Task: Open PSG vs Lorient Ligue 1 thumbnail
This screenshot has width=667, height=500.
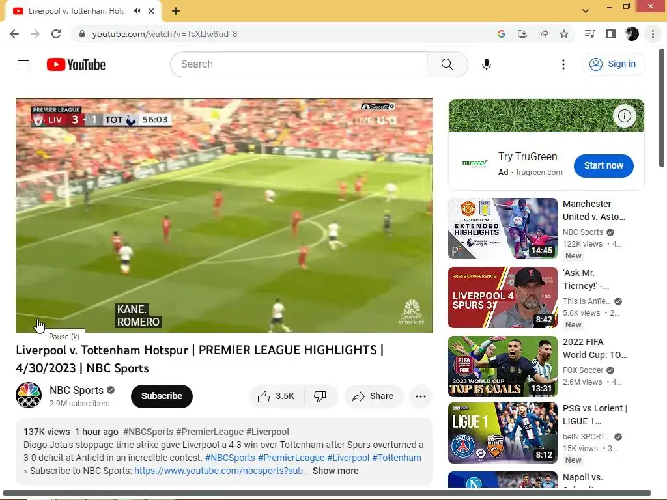Action: tap(503, 433)
